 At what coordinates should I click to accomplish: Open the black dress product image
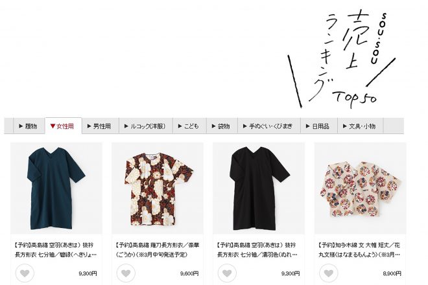pos(259,188)
